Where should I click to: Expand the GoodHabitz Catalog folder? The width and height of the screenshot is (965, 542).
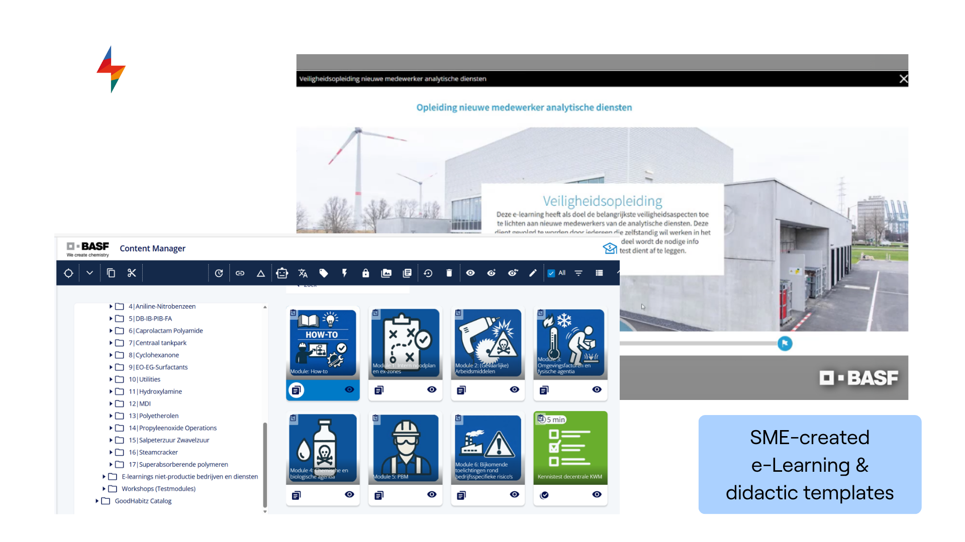tap(97, 501)
